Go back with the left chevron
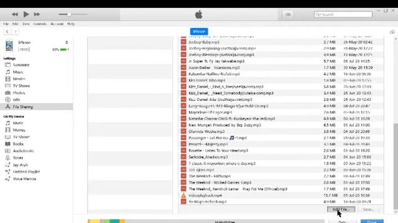Viewport: 398px width, 223px height. [7, 32]
